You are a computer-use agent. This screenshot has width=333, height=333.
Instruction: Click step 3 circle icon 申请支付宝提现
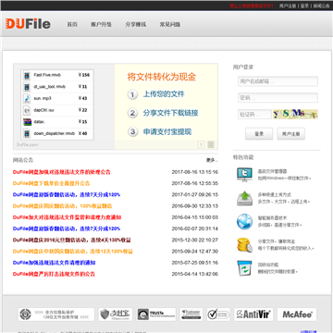(x=132, y=132)
